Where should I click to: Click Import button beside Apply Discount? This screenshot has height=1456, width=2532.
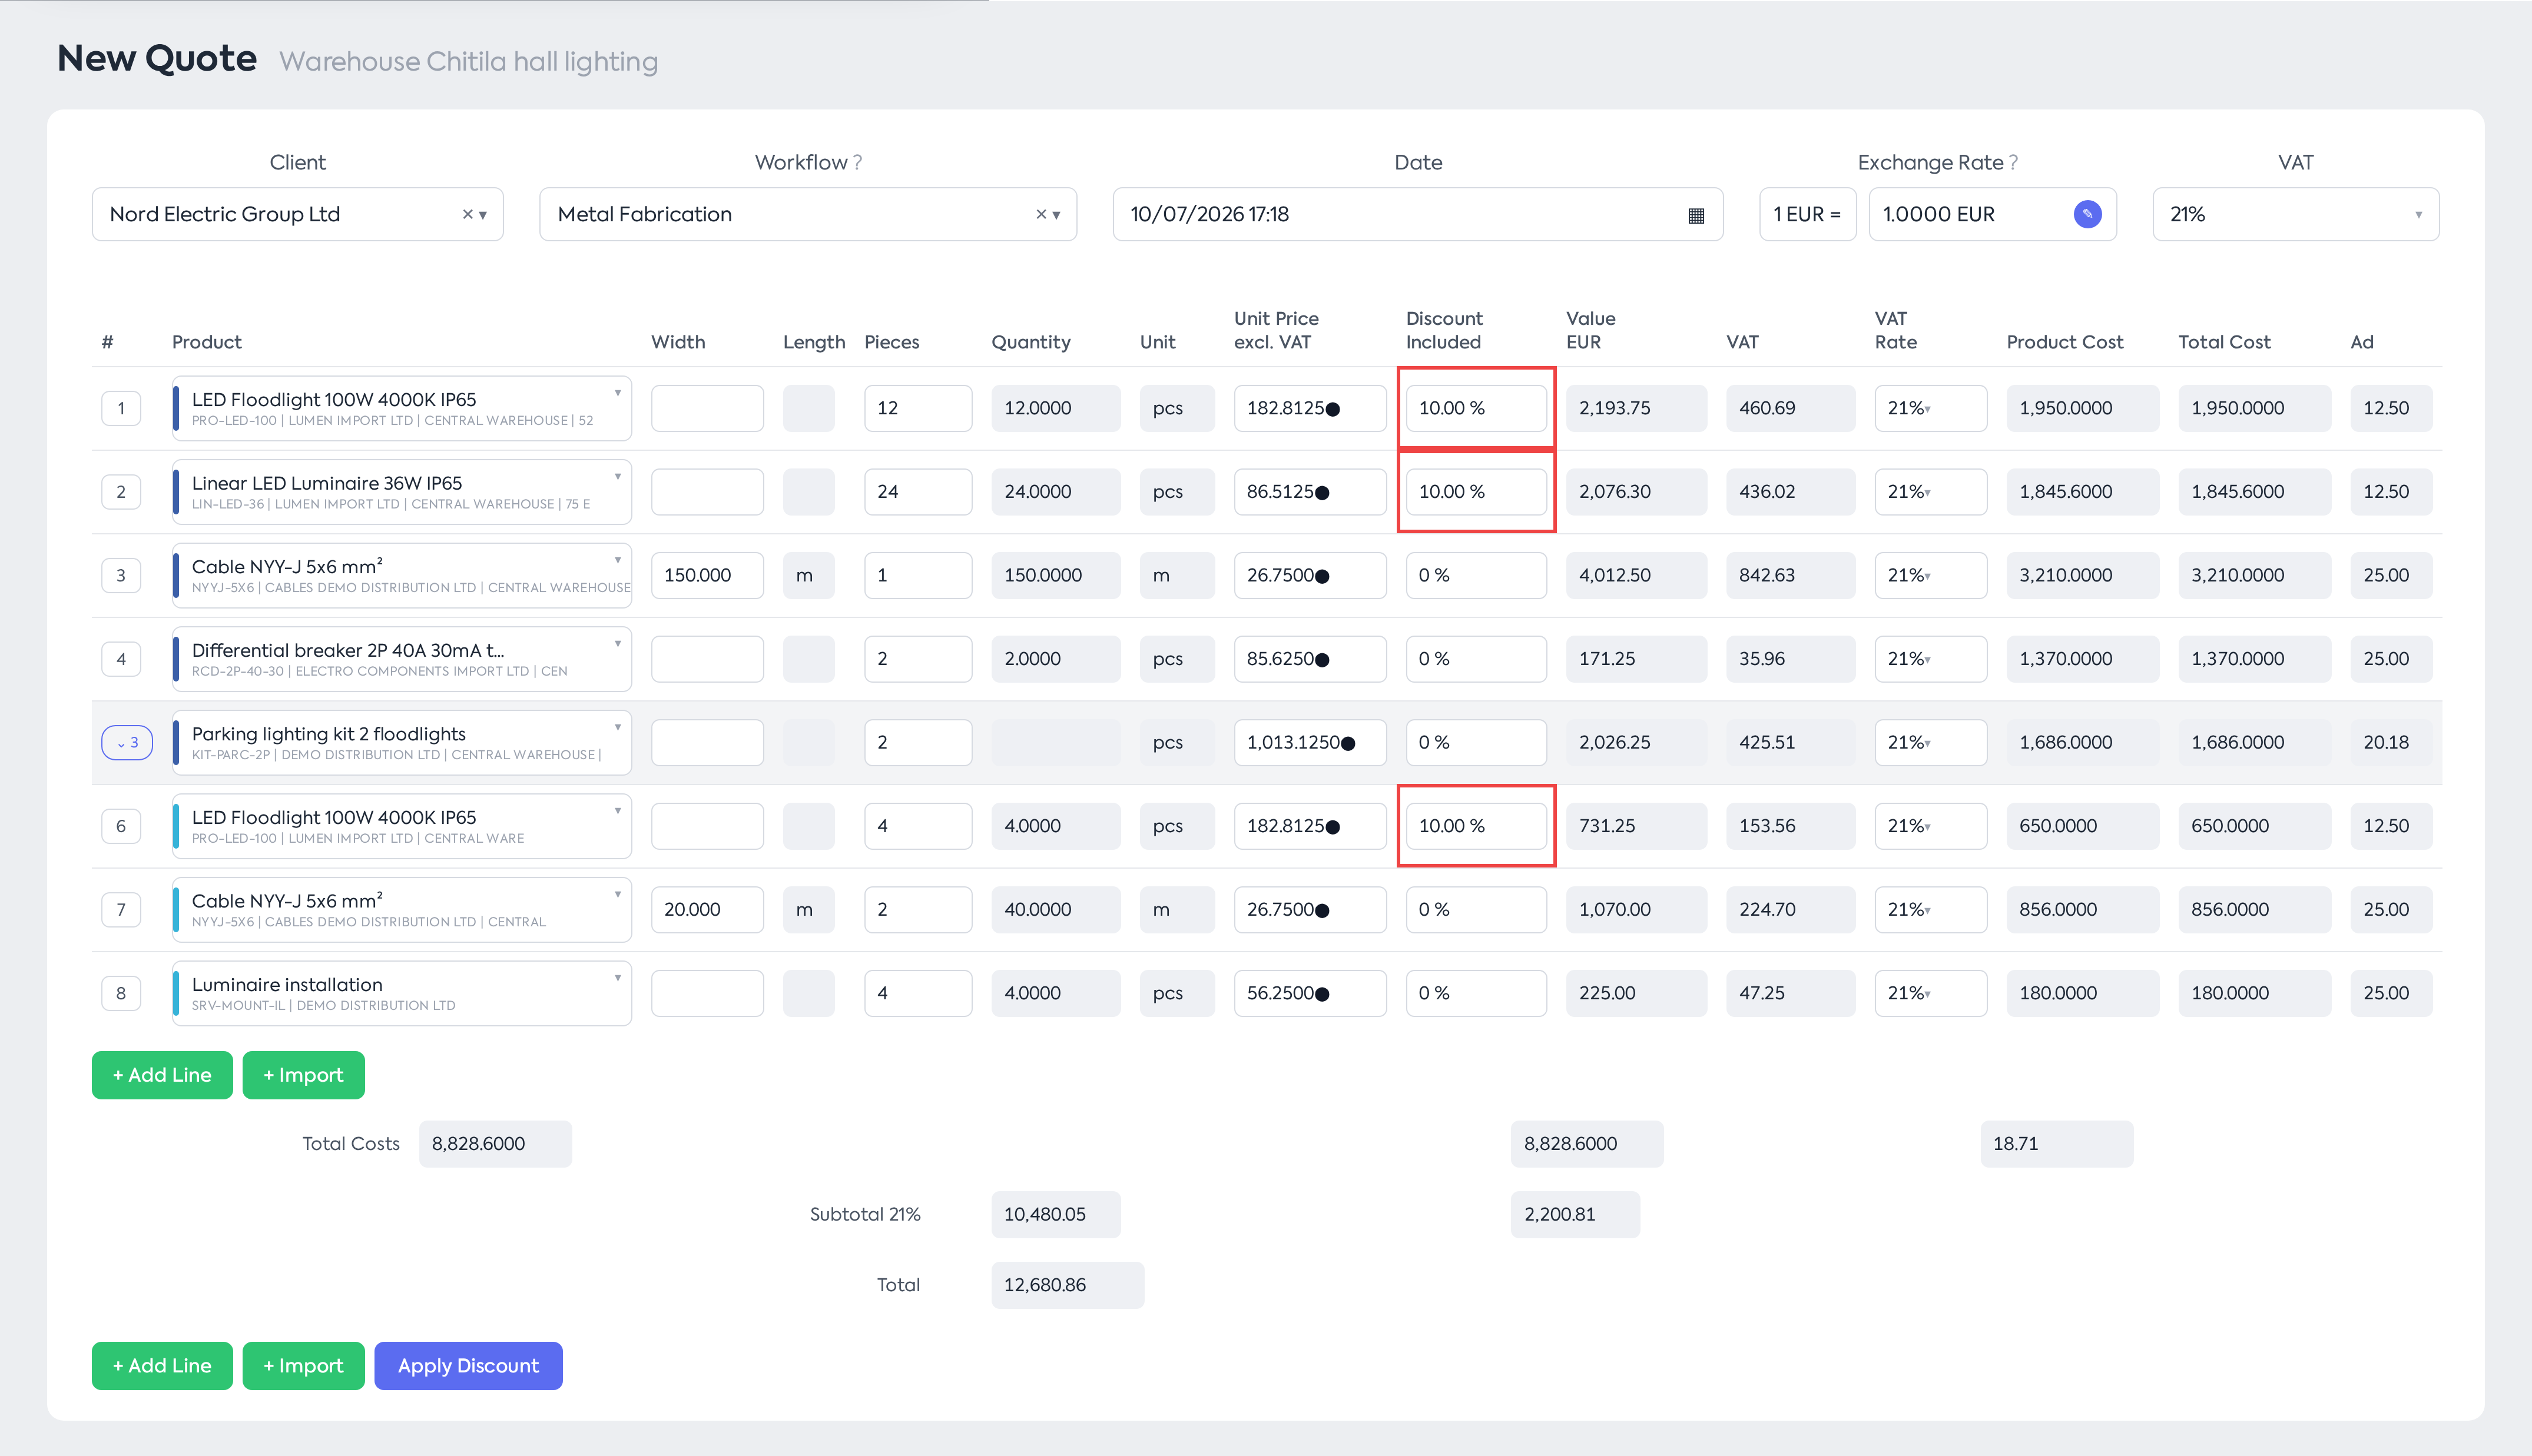tap(303, 1365)
